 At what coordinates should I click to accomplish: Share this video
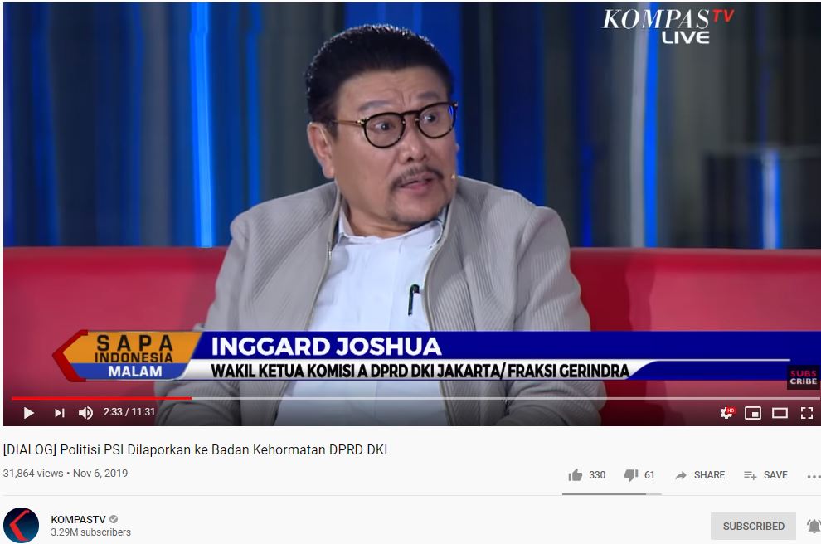700,475
